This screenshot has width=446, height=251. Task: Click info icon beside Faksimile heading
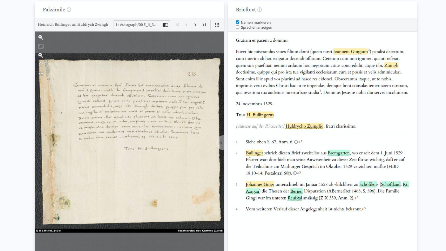click(69, 10)
